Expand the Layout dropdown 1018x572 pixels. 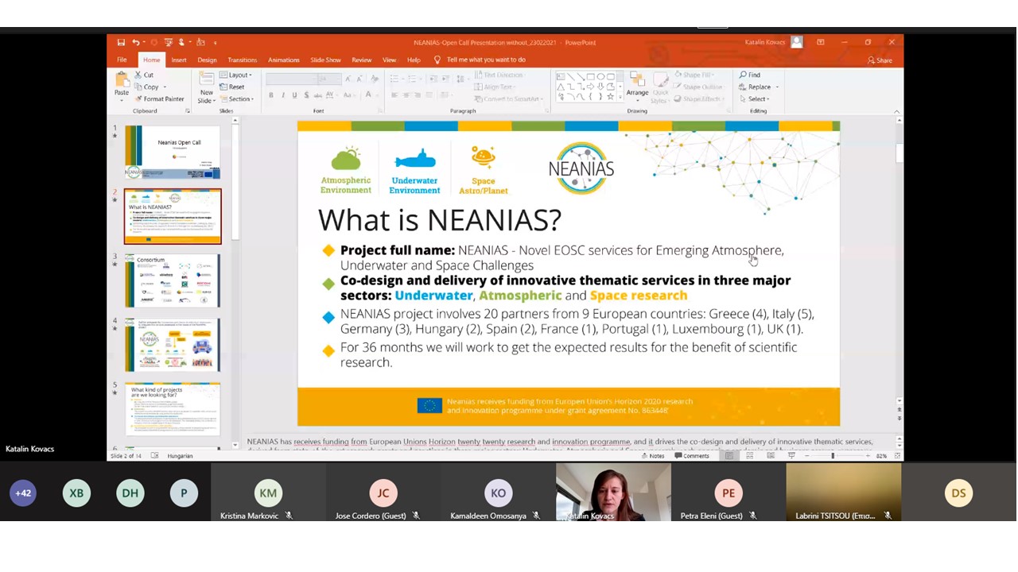click(x=236, y=75)
